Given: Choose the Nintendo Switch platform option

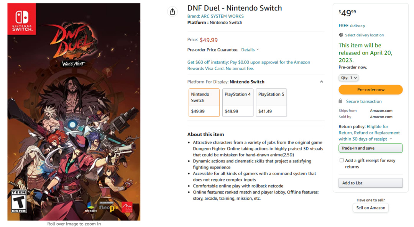Looking at the screenshot, I should click(x=204, y=103).
